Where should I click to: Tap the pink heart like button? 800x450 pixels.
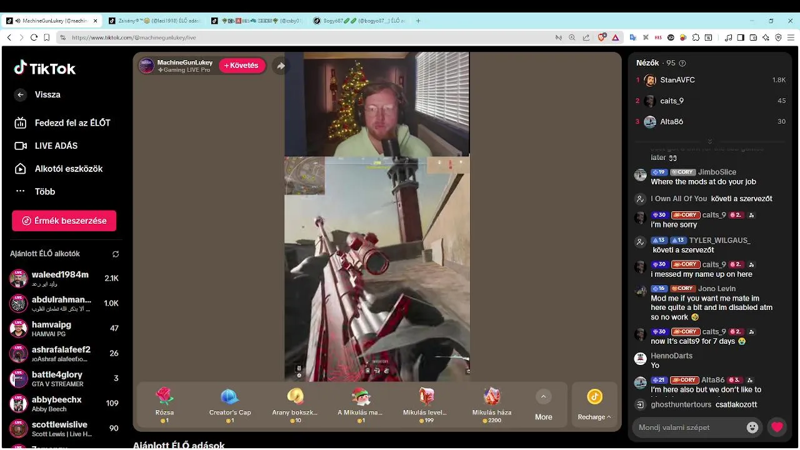tap(777, 427)
